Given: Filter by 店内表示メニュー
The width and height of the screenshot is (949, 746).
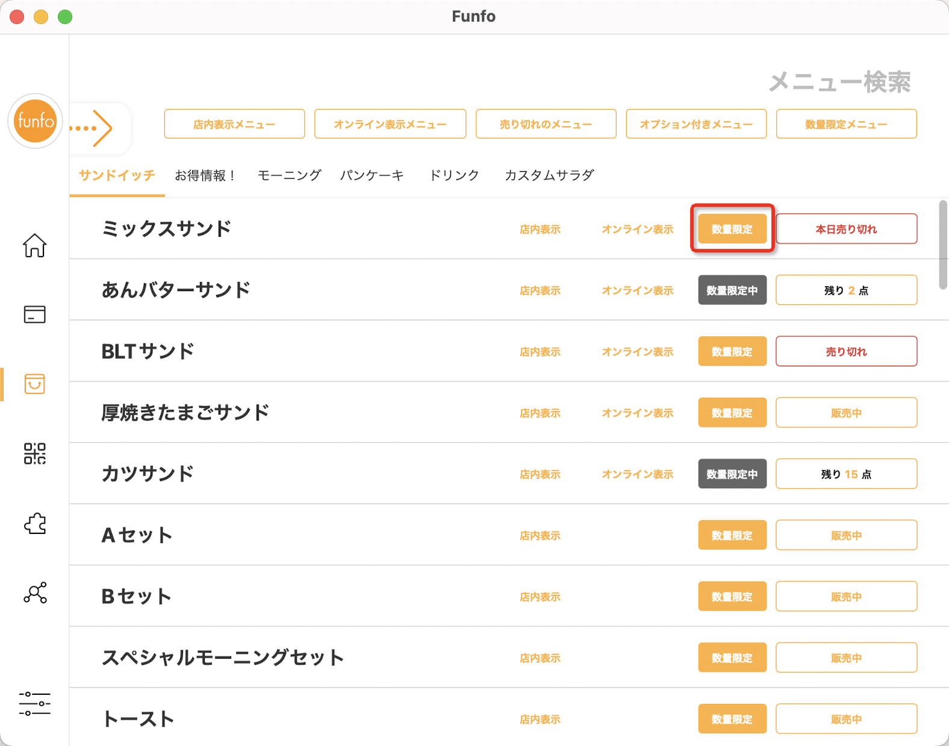Looking at the screenshot, I should (x=234, y=124).
